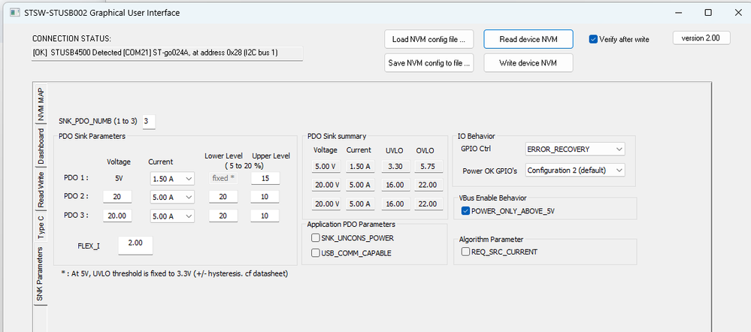Screen dimensions: 751x332
Task: Open the Dashboard tab
Action: tap(41, 146)
